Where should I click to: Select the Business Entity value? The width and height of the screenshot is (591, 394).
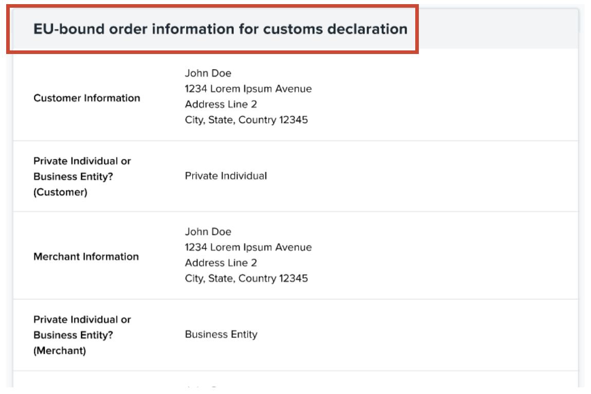click(x=221, y=334)
